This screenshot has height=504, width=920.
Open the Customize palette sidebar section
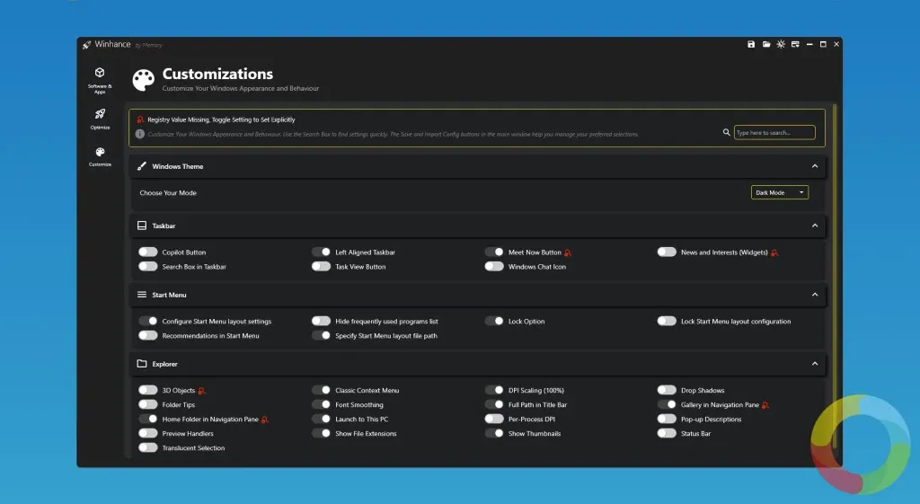pos(100,156)
